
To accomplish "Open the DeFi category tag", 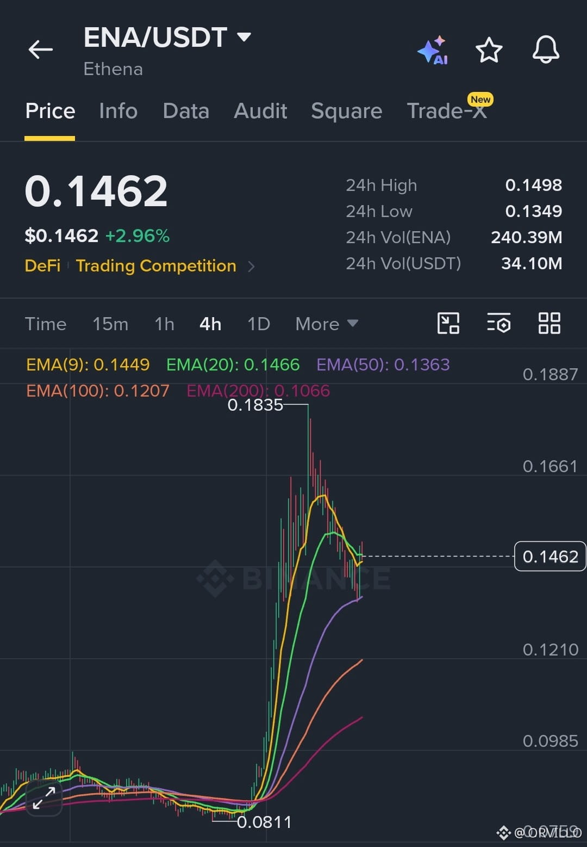I will (x=42, y=265).
